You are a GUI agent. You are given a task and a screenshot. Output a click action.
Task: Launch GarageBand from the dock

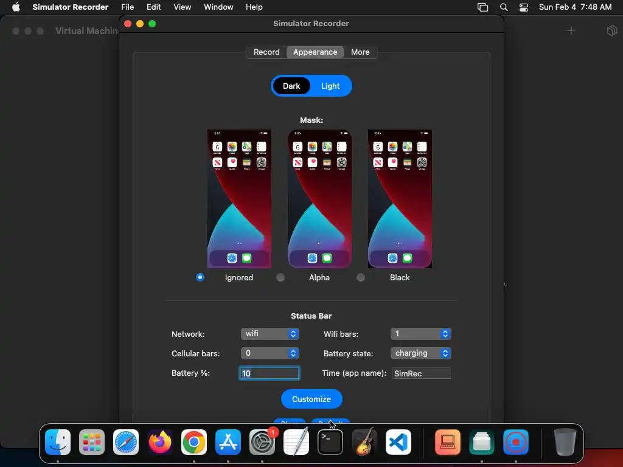coord(364,442)
